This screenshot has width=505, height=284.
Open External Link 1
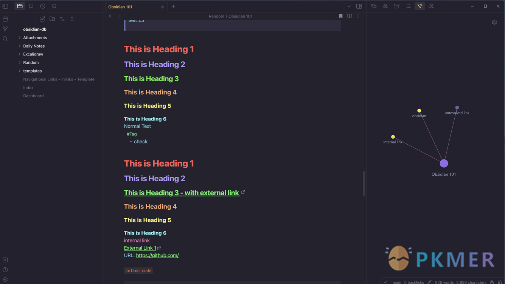[x=140, y=248]
